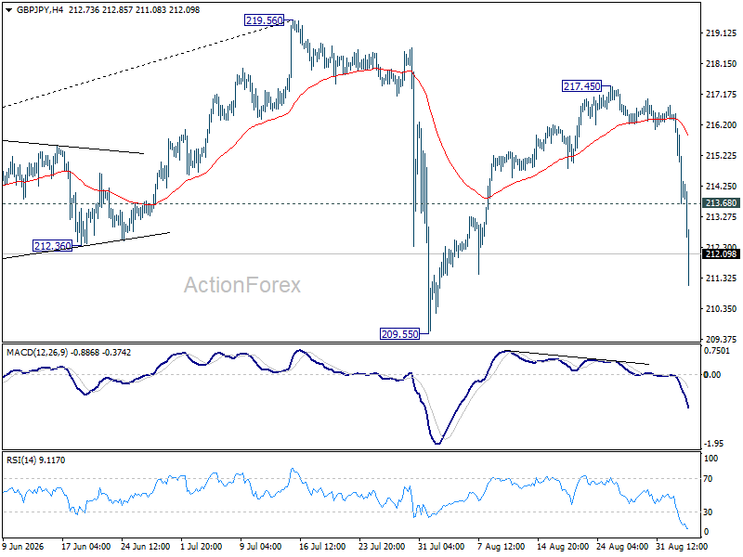Select the 217.450 peak price label
Viewport: 743px width, 557px height.
click(x=581, y=86)
